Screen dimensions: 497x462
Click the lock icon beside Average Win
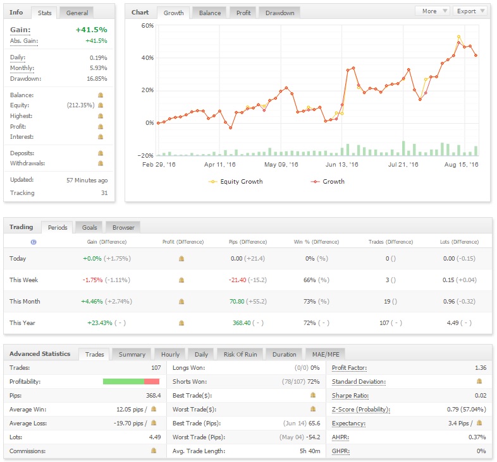pos(154,409)
